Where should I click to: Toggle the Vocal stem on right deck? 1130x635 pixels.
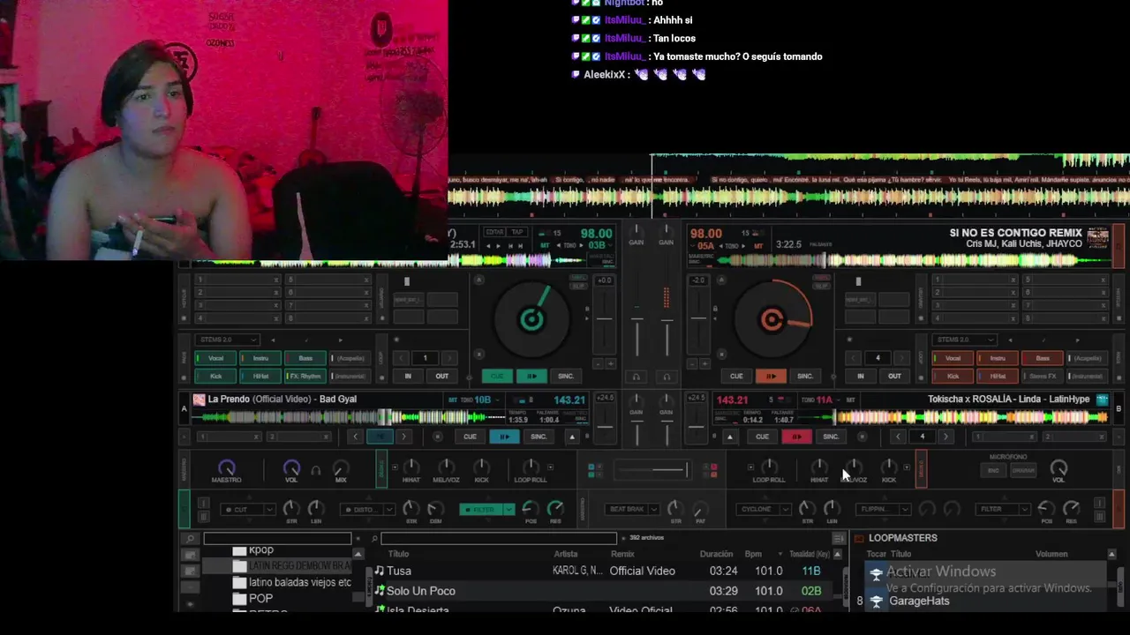(x=953, y=358)
